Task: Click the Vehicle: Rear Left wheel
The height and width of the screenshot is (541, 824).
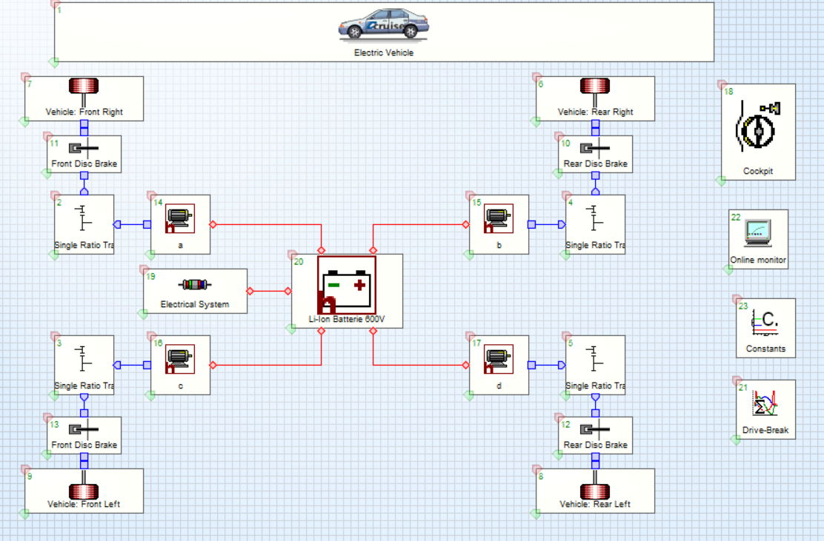Action: (595, 491)
